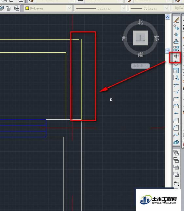The height and width of the screenshot is (211, 184).
Task: Click the Layer Previous icon
Action: coord(9,8)
